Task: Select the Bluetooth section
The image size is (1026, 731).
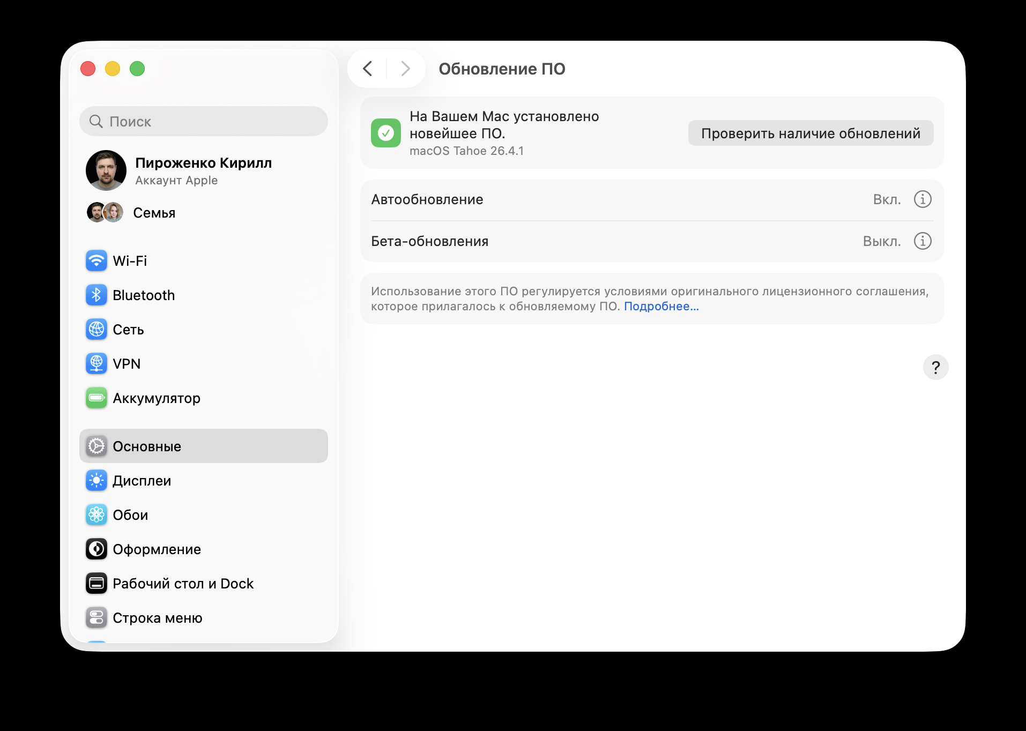Action: pyautogui.click(x=144, y=295)
